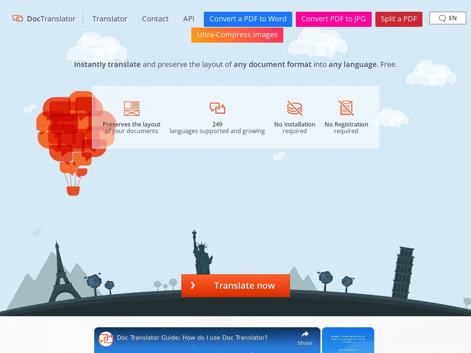Image resolution: width=471 pixels, height=353 pixels.
Task: Click the No Installation crossed disk icon
Action: (294, 108)
